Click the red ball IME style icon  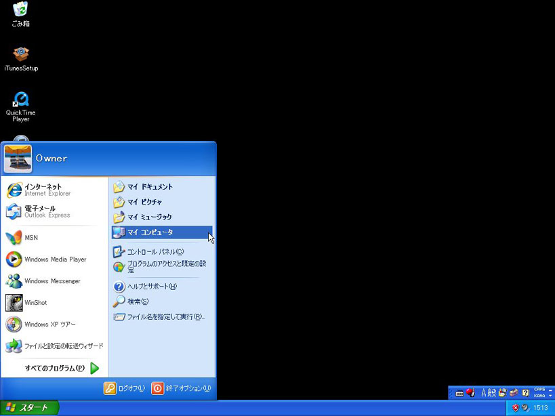(x=470, y=393)
